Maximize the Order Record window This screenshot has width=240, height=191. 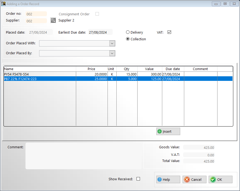225,4
